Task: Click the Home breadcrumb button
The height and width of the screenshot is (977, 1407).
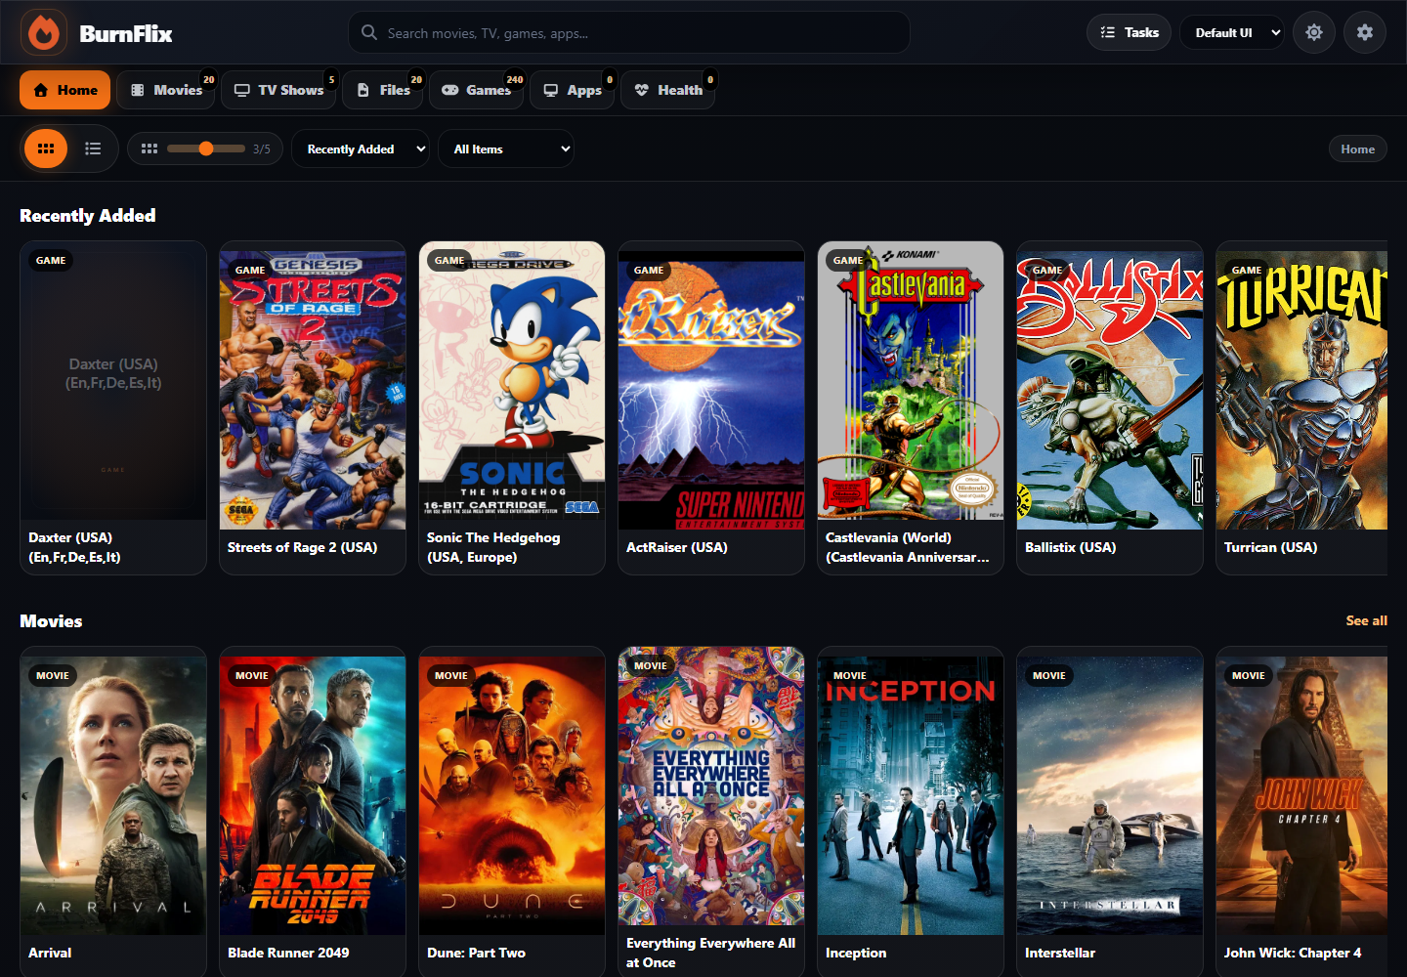Action: click(1357, 149)
